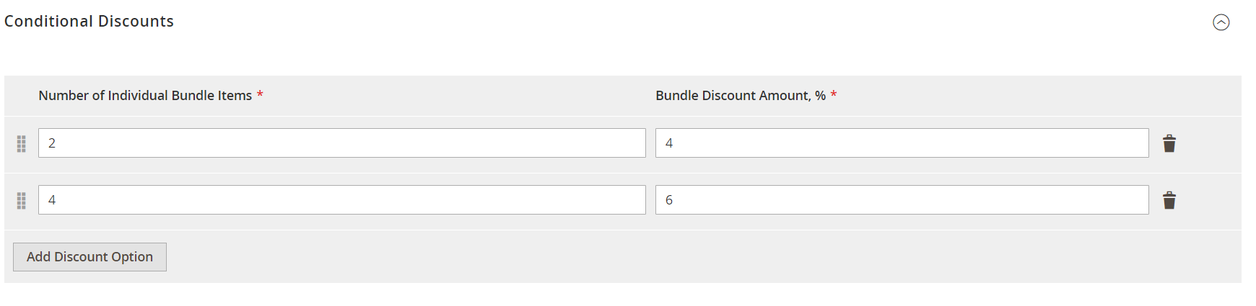
Task: Click the blank space right of second trash icon
Action: [x=1211, y=200]
